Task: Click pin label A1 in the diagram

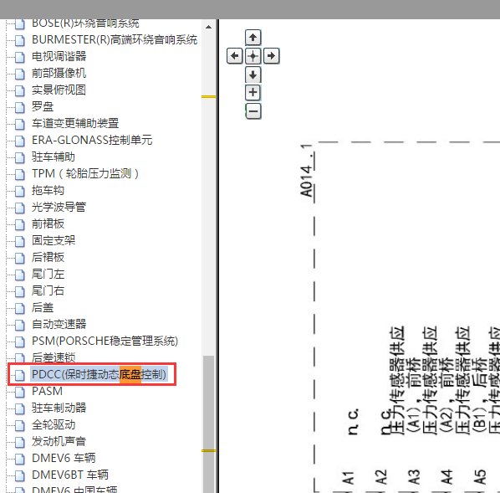Action: point(348,478)
